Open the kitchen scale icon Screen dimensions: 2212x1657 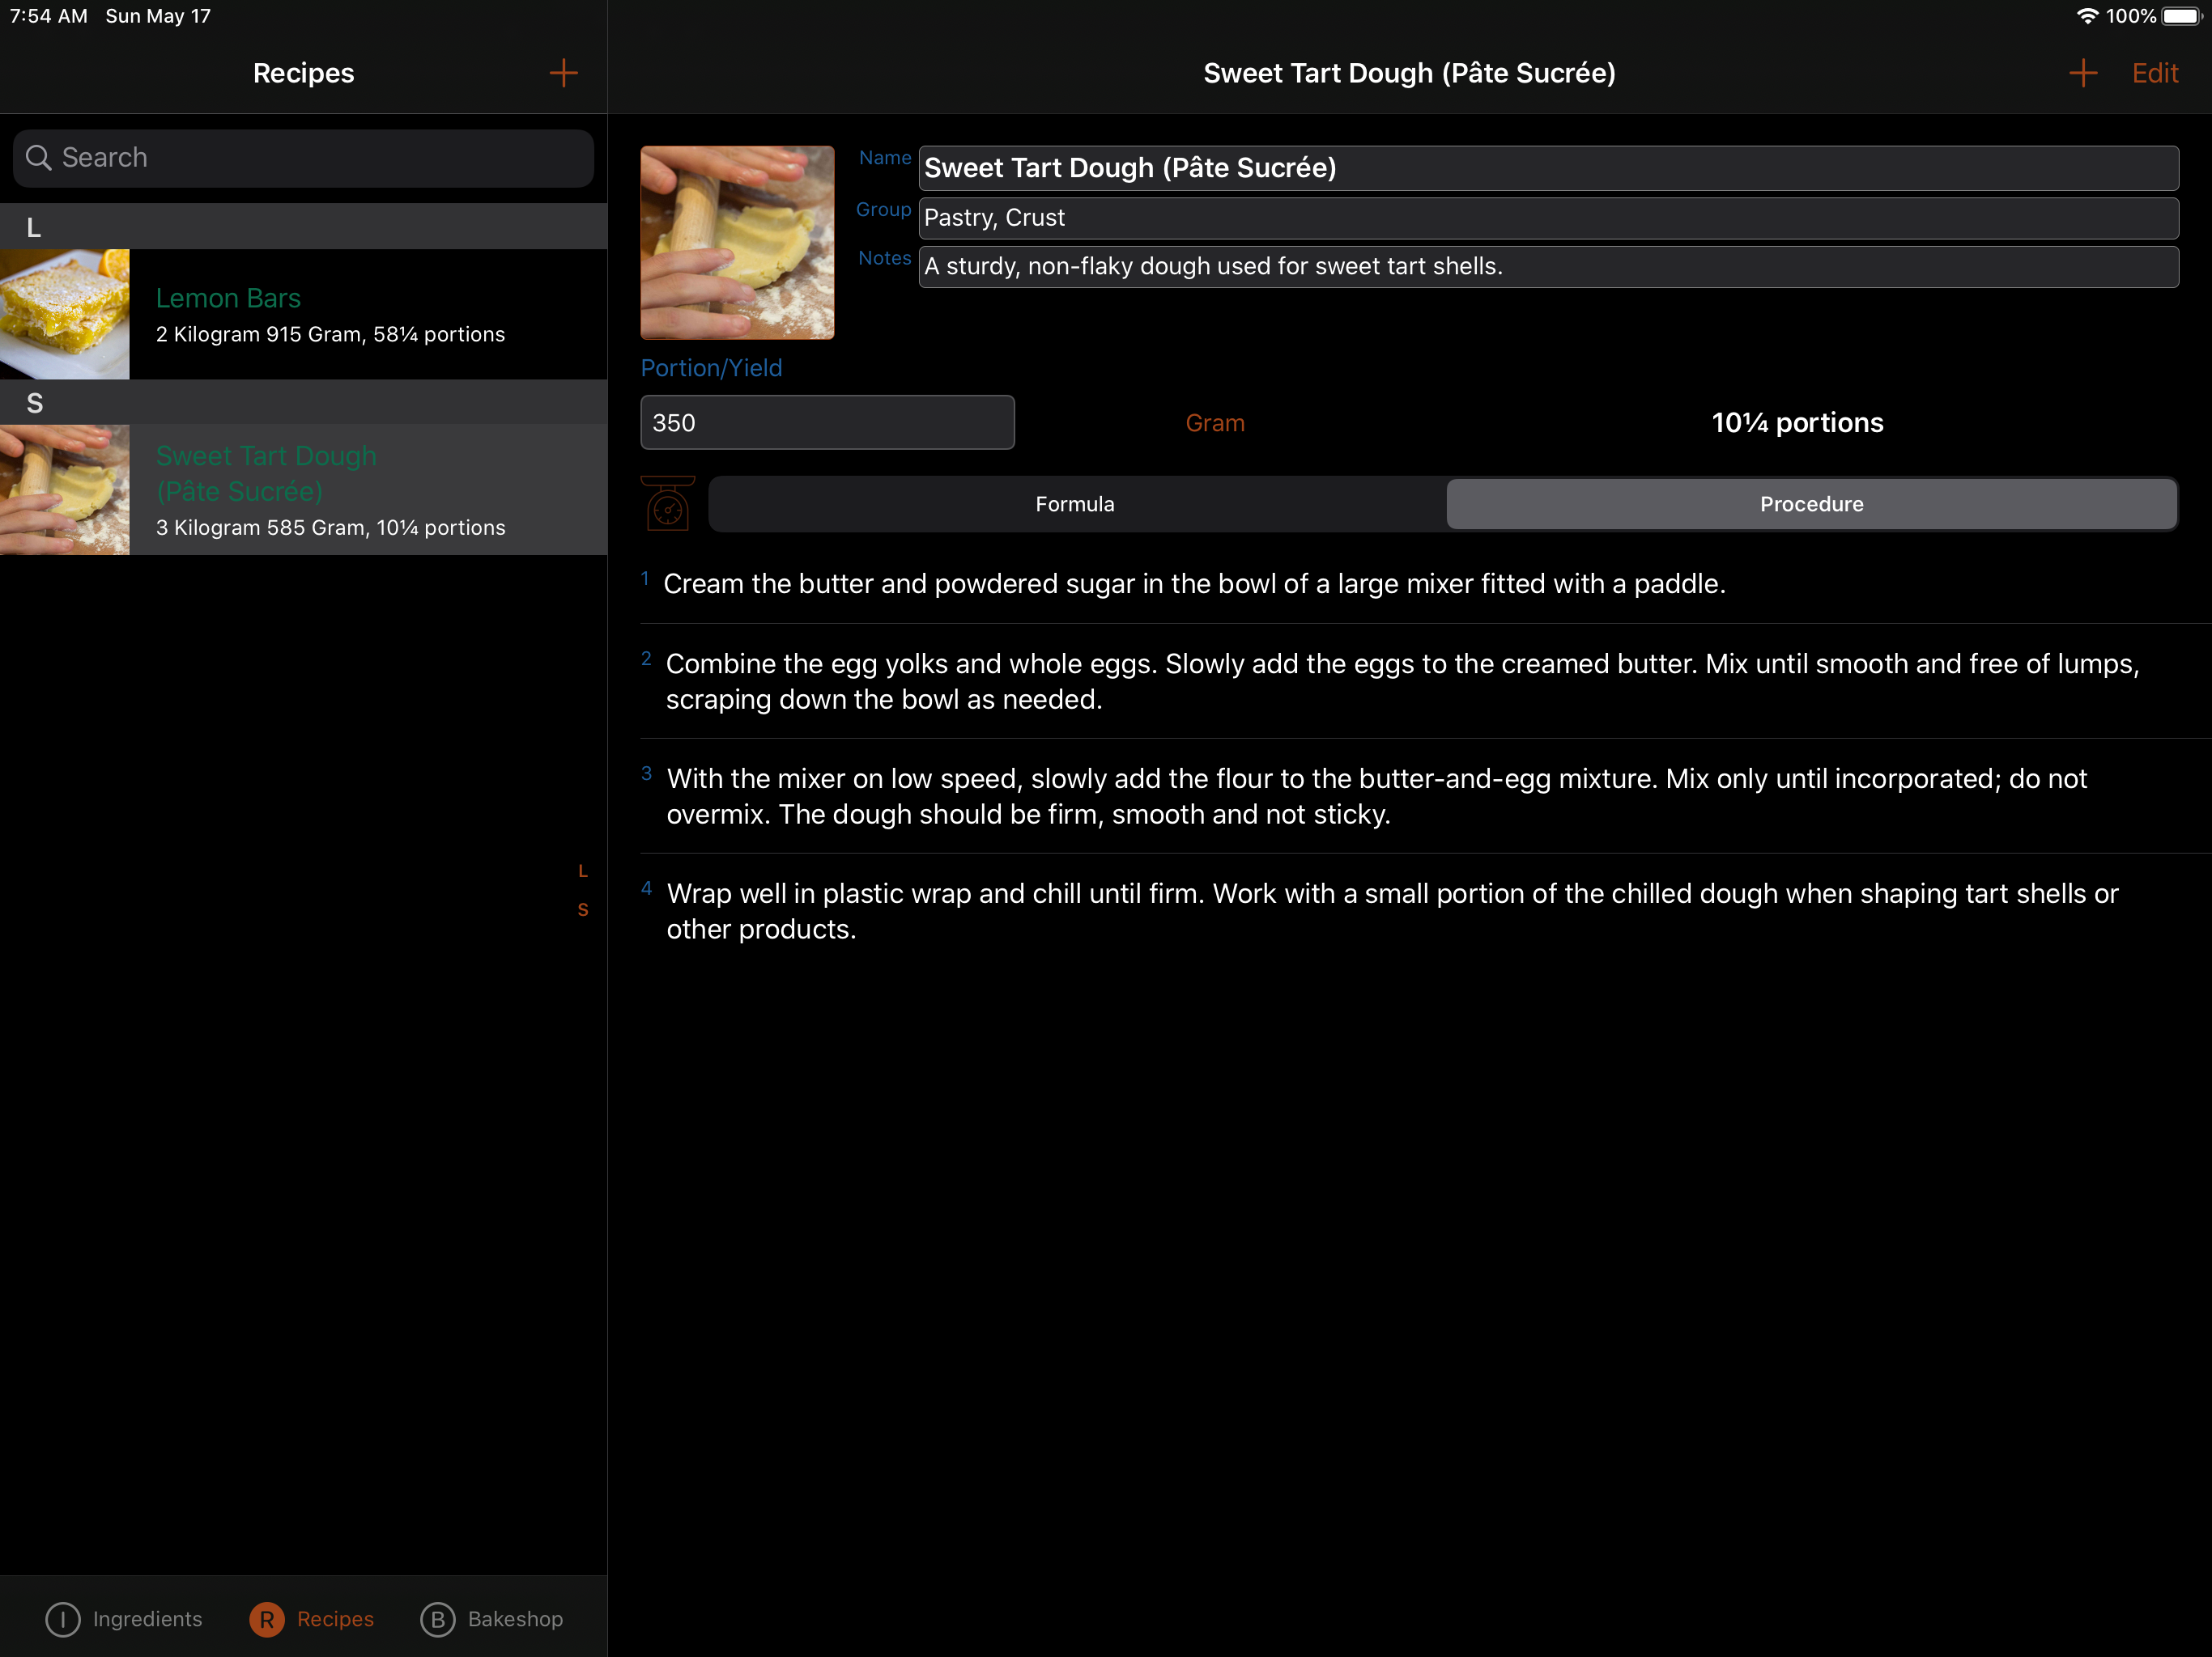668,504
